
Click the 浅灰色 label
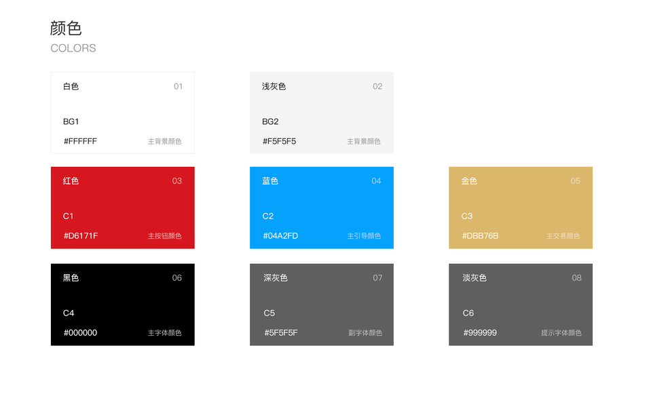pos(274,86)
